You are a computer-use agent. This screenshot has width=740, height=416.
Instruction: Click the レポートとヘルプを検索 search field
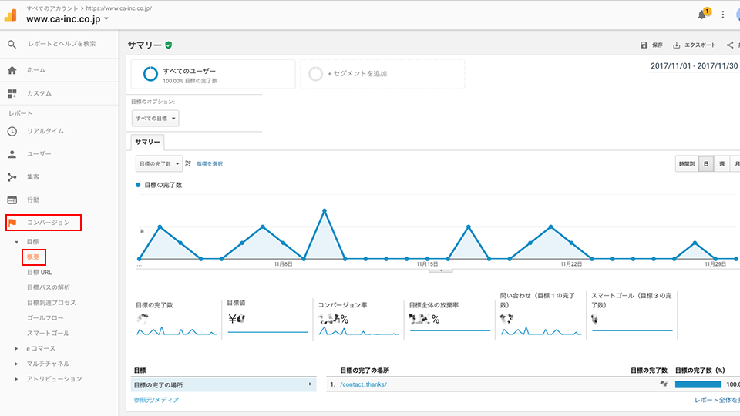pyautogui.click(x=62, y=44)
